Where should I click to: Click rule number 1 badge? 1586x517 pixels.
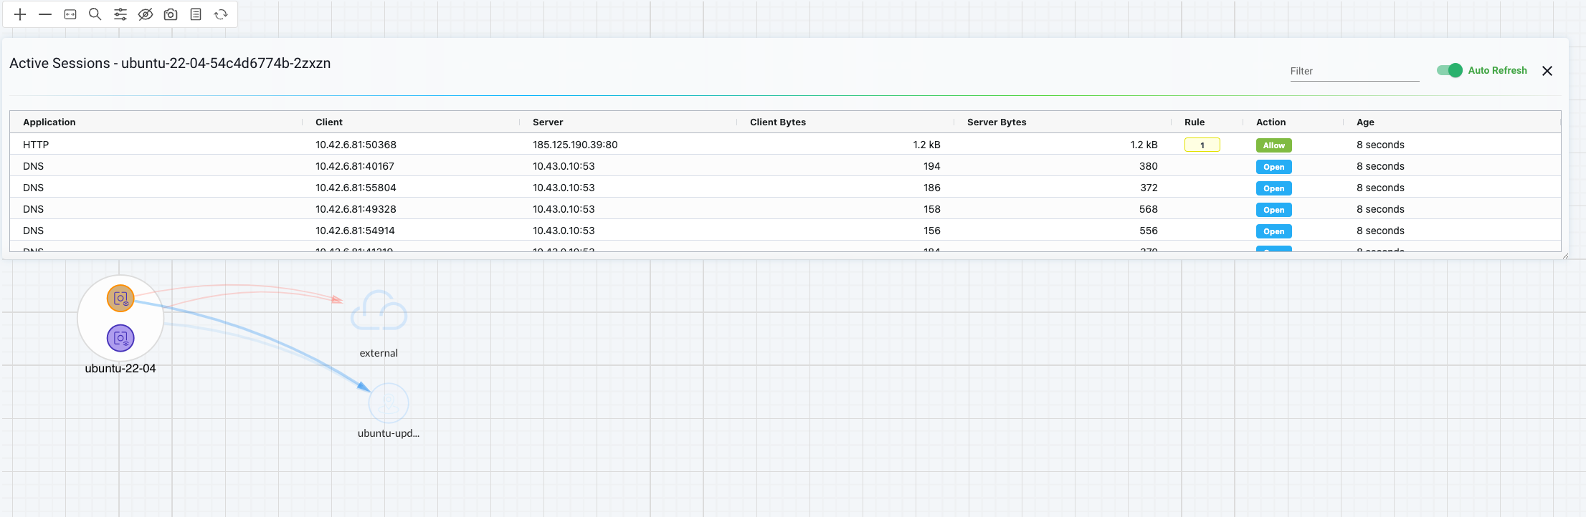coord(1202,145)
